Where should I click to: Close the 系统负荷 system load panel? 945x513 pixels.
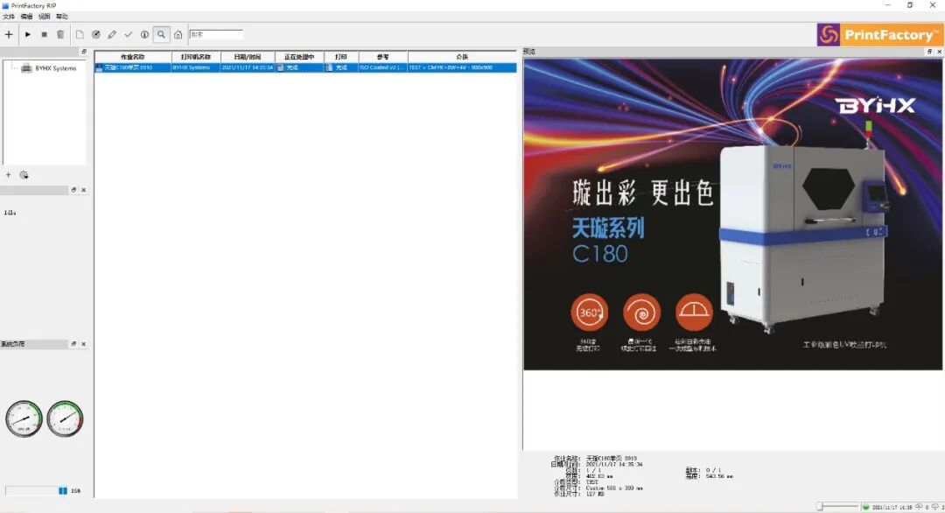tap(84, 344)
